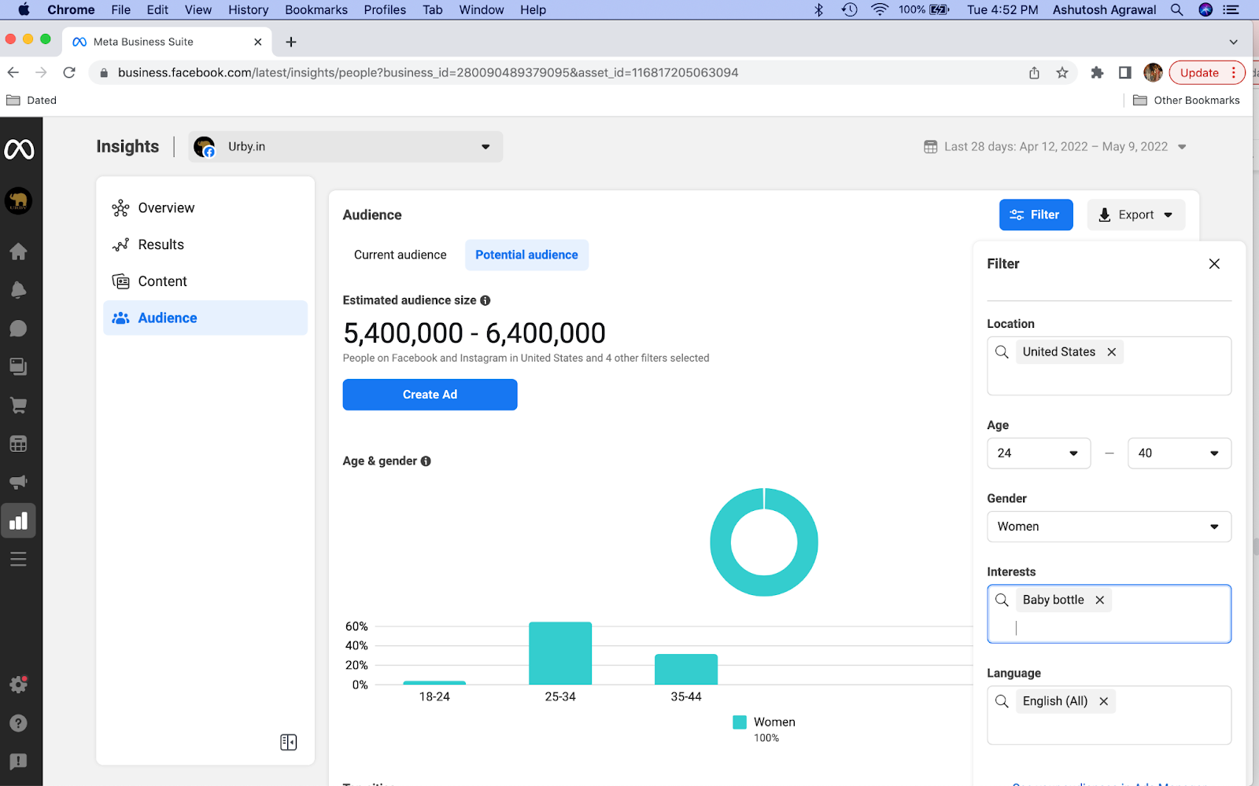Click the Urby business avatar in left rail
This screenshot has width=1259, height=786.
[x=18, y=201]
